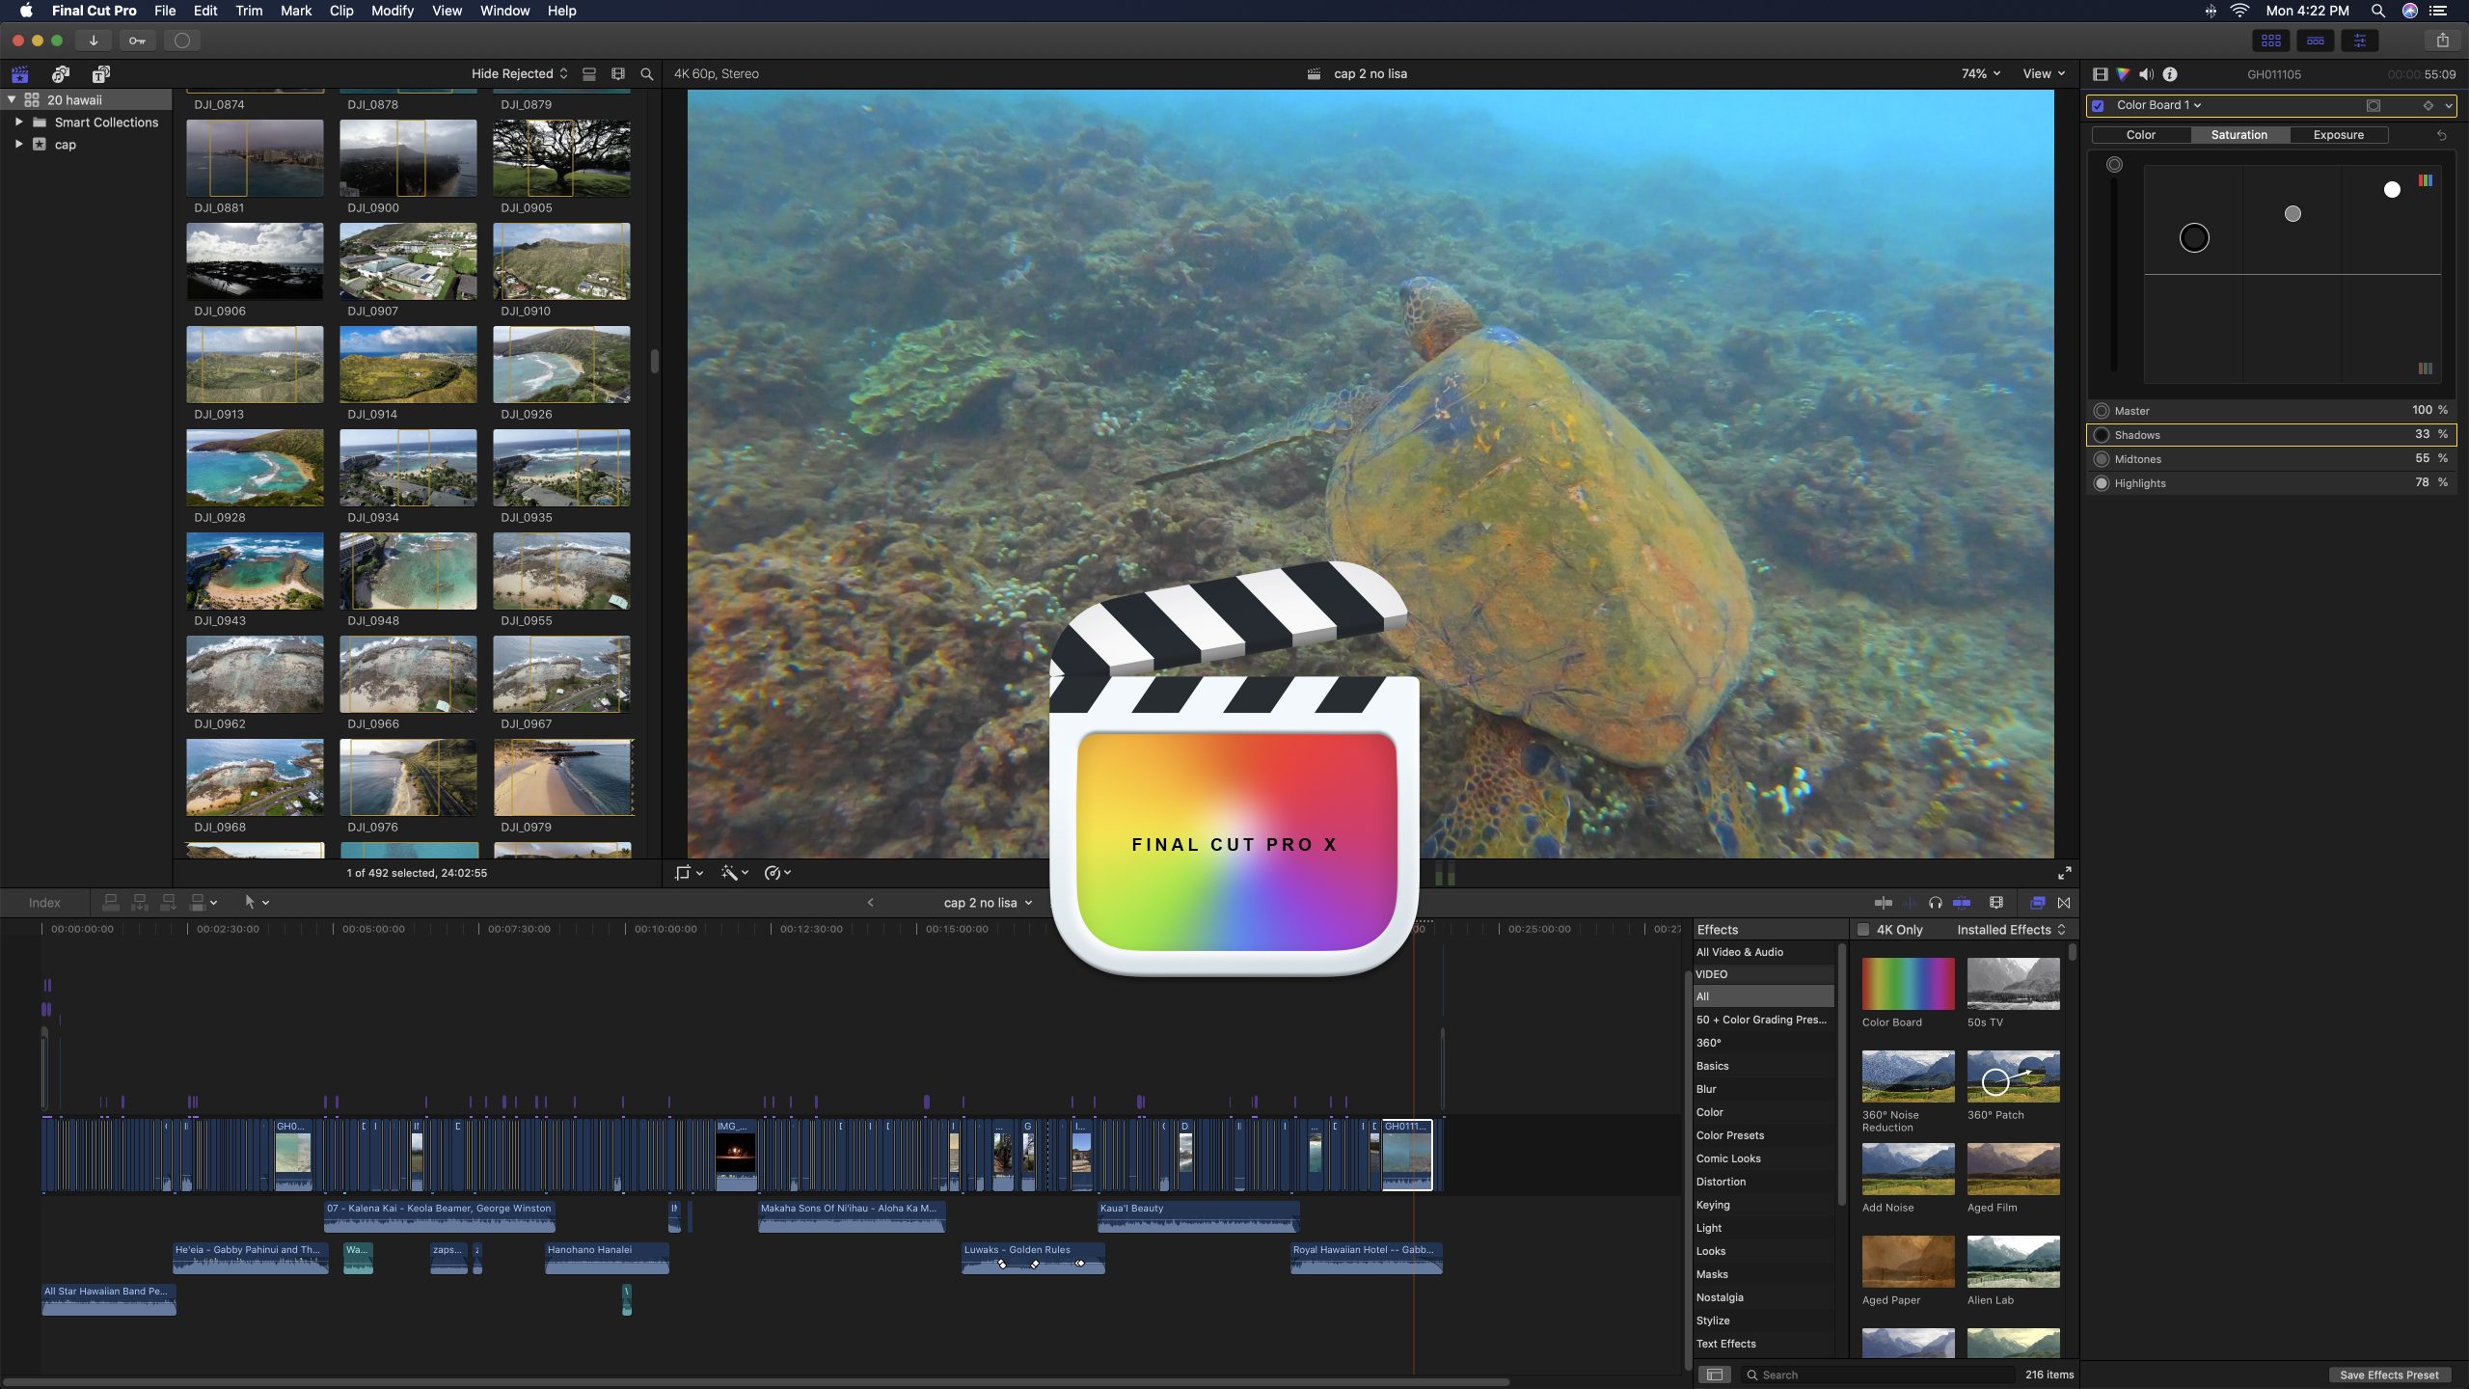
Task: Click the Highlights saturation puck
Action: [2392, 190]
